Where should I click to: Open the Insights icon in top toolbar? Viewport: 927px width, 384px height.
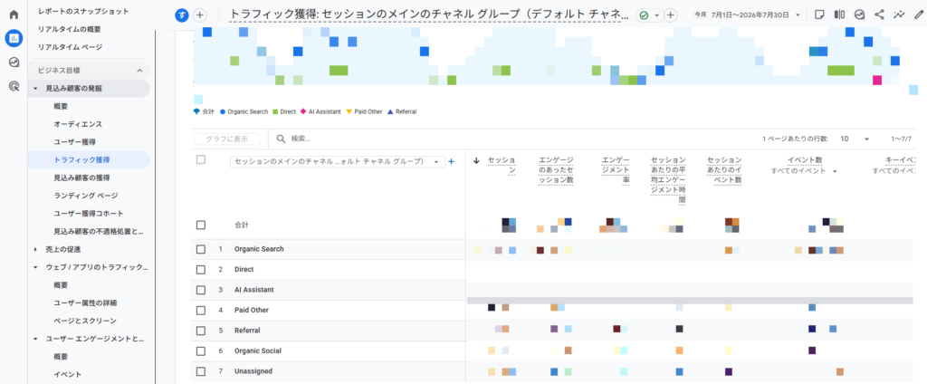pyautogui.click(x=860, y=14)
